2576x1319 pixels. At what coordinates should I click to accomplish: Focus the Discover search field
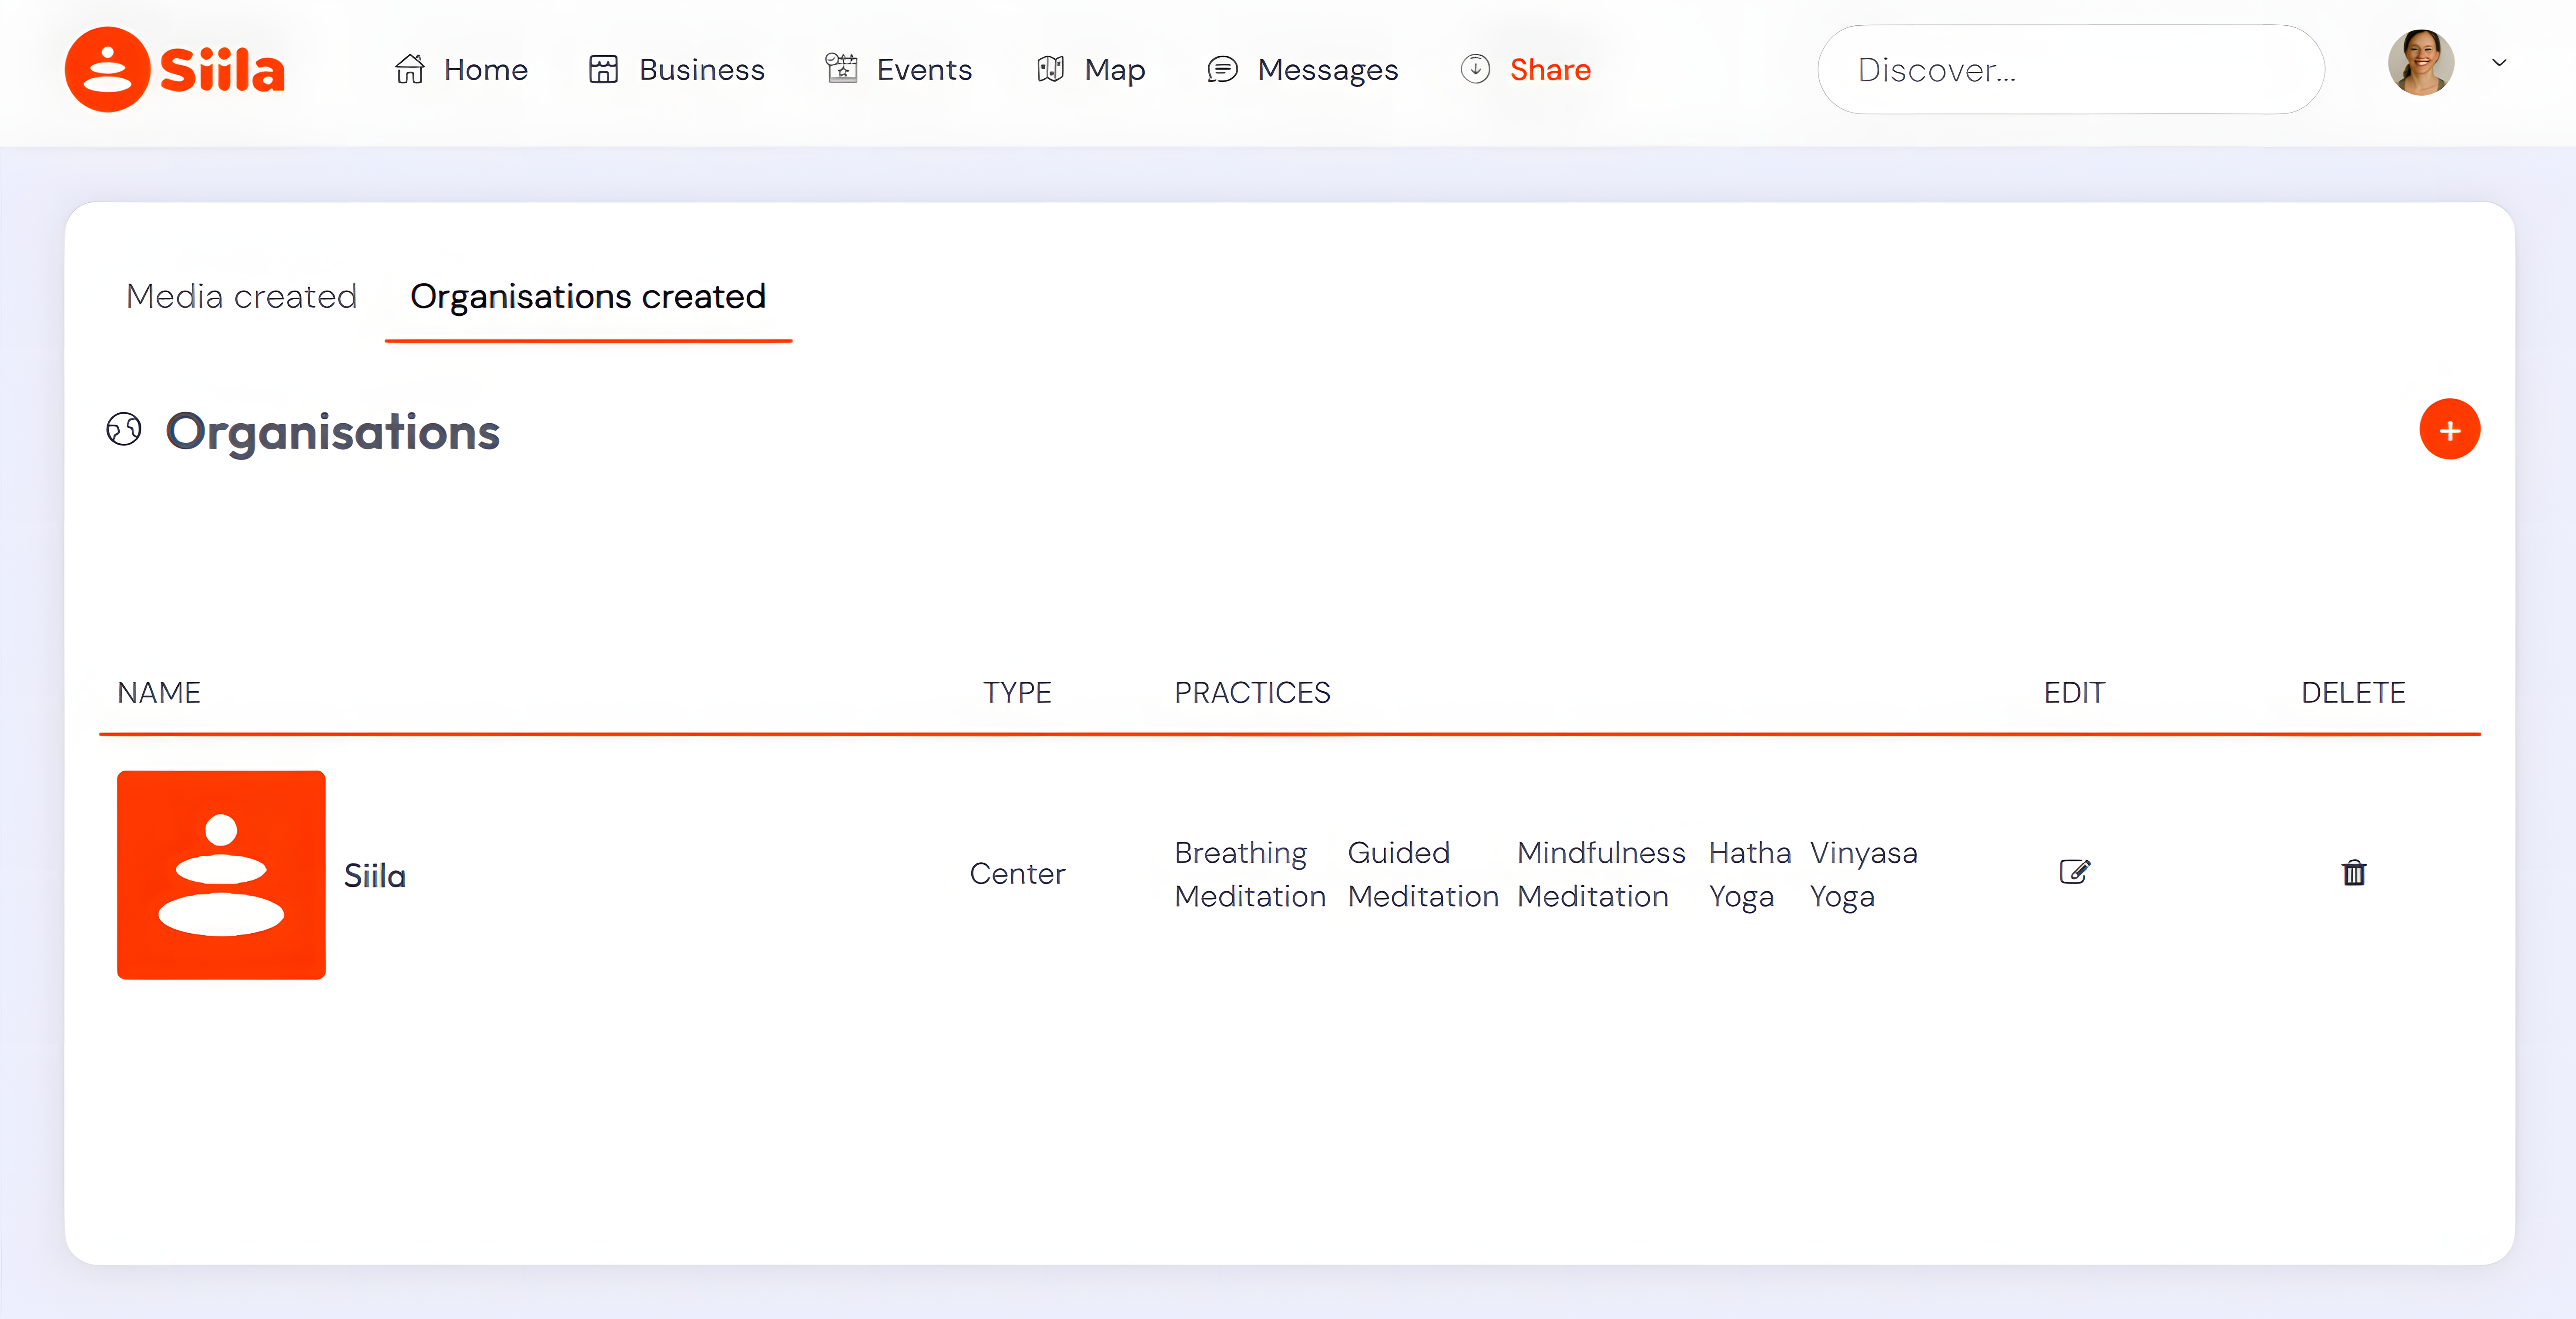2070,69
